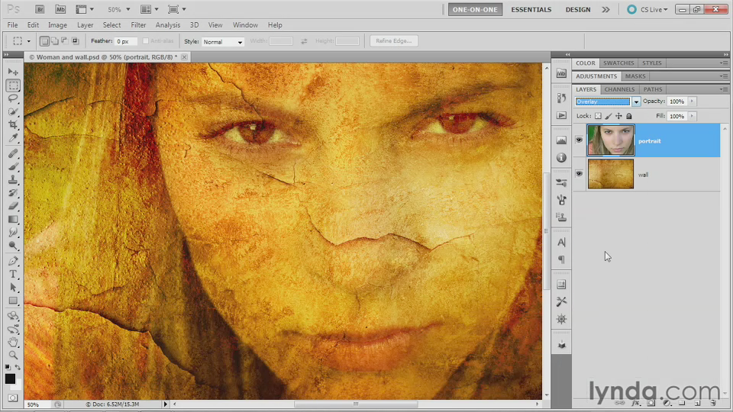The width and height of the screenshot is (733, 412).
Task: Open the Character panel icon
Action: pyautogui.click(x=561, y=243)
